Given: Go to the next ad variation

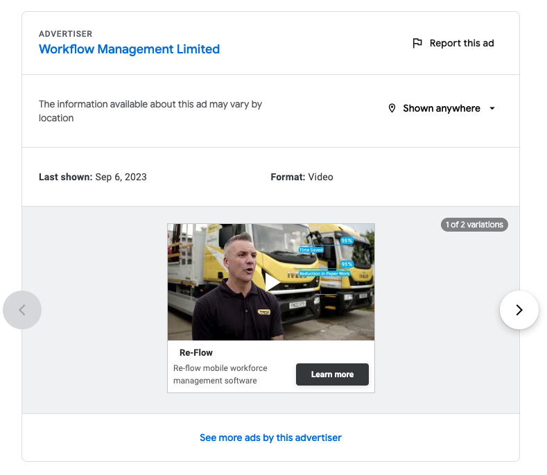Looking at the screenshot, I should tap(519, 310).
